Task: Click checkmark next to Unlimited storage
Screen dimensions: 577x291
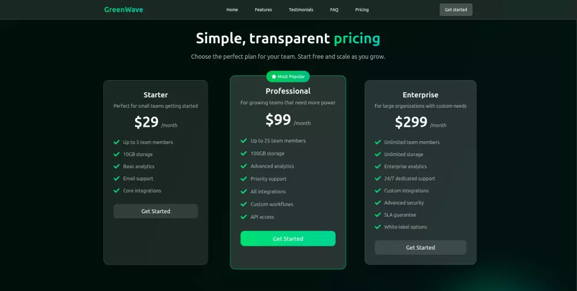Action: pyautogui.click(x=378, y=154)
